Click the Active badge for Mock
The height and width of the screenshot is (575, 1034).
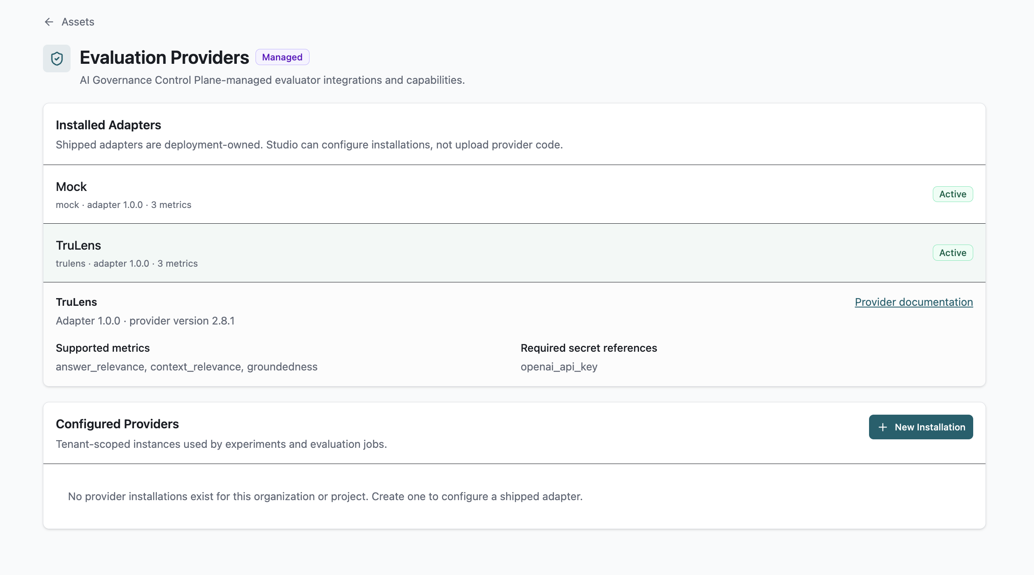953,194
